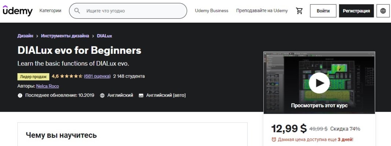
Task: Open the language globe button
Action: (x=383, y=11)
